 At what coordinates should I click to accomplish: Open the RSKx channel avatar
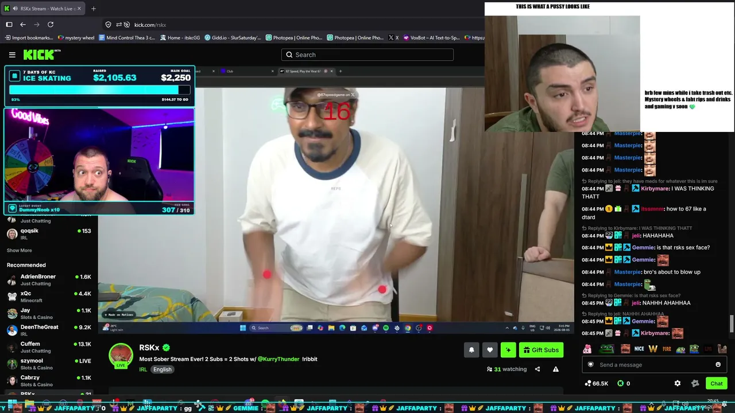tap(121, 356)
